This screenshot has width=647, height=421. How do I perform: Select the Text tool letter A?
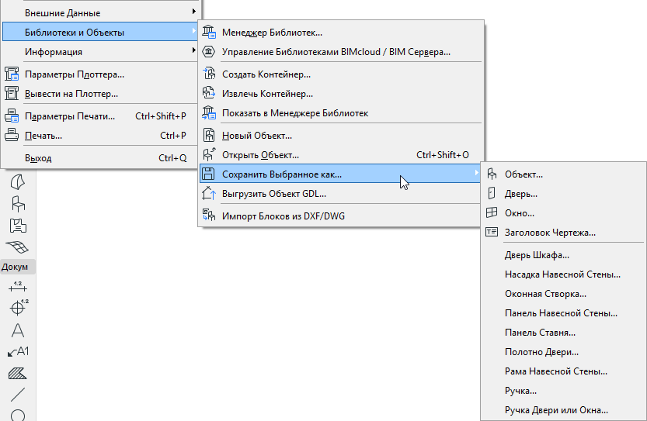(x=17, y=330)
